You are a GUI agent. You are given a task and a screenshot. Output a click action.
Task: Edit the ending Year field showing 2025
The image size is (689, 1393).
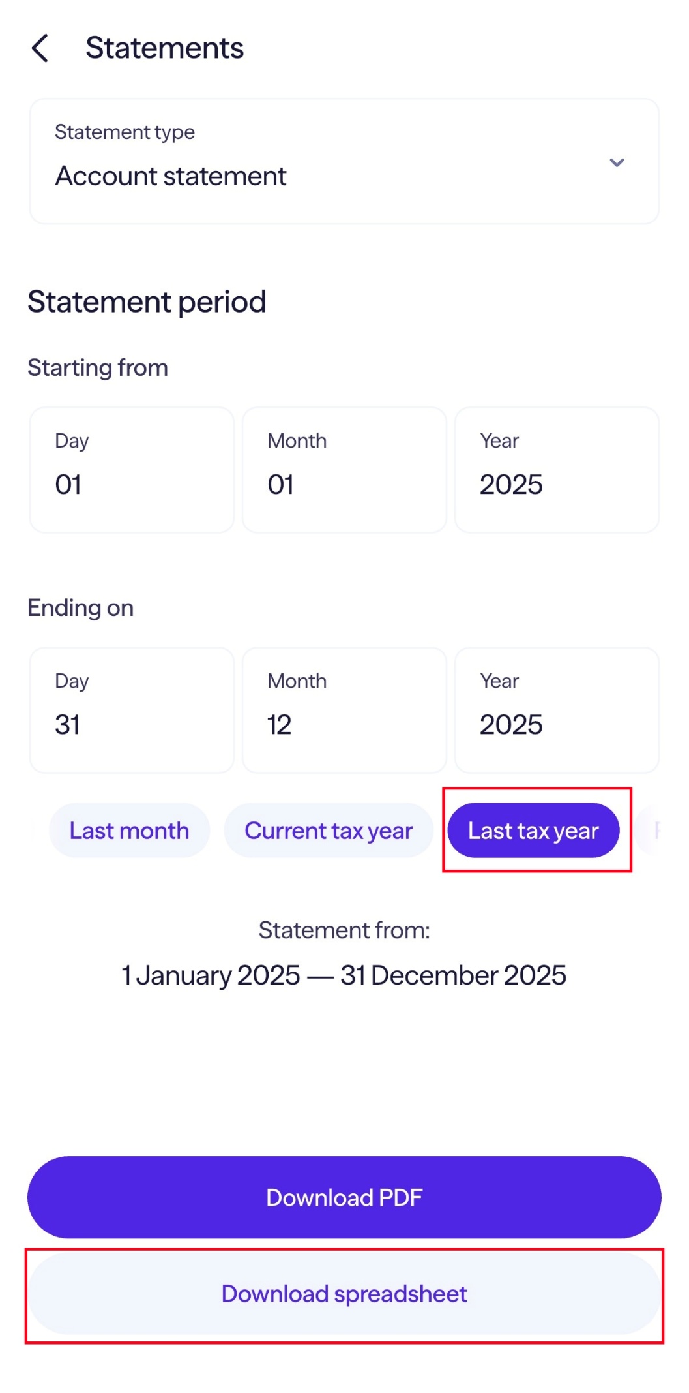tap(557, 710)
